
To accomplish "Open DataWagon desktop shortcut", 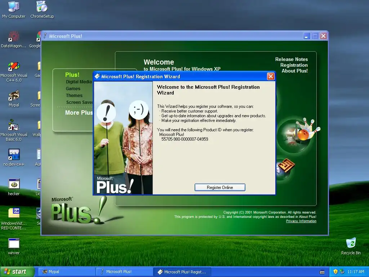I will (14, 40).
